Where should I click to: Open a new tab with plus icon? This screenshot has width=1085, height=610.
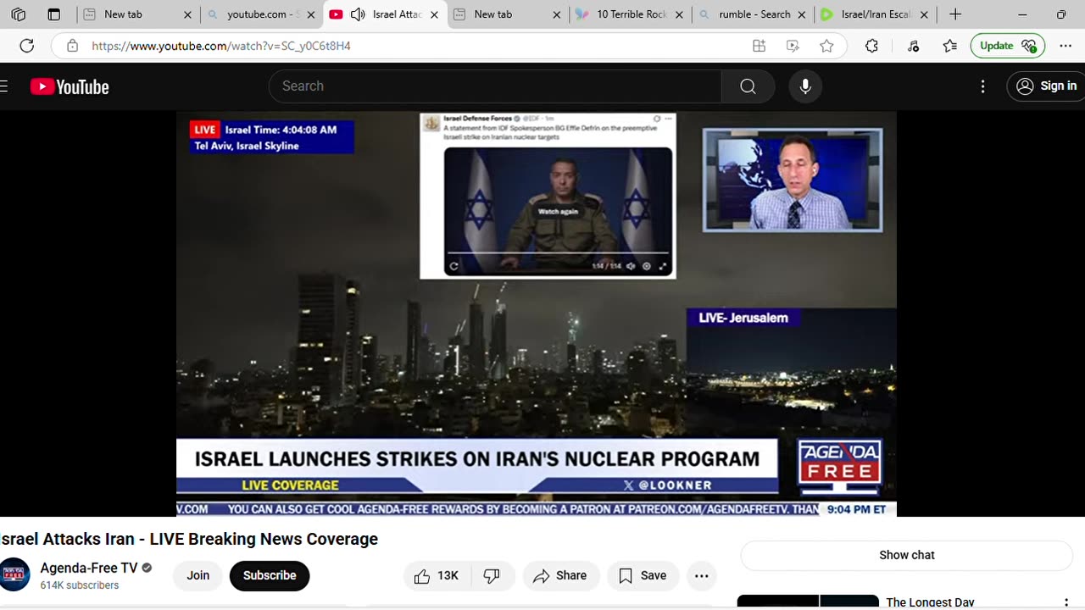click(x=955, y=14)
